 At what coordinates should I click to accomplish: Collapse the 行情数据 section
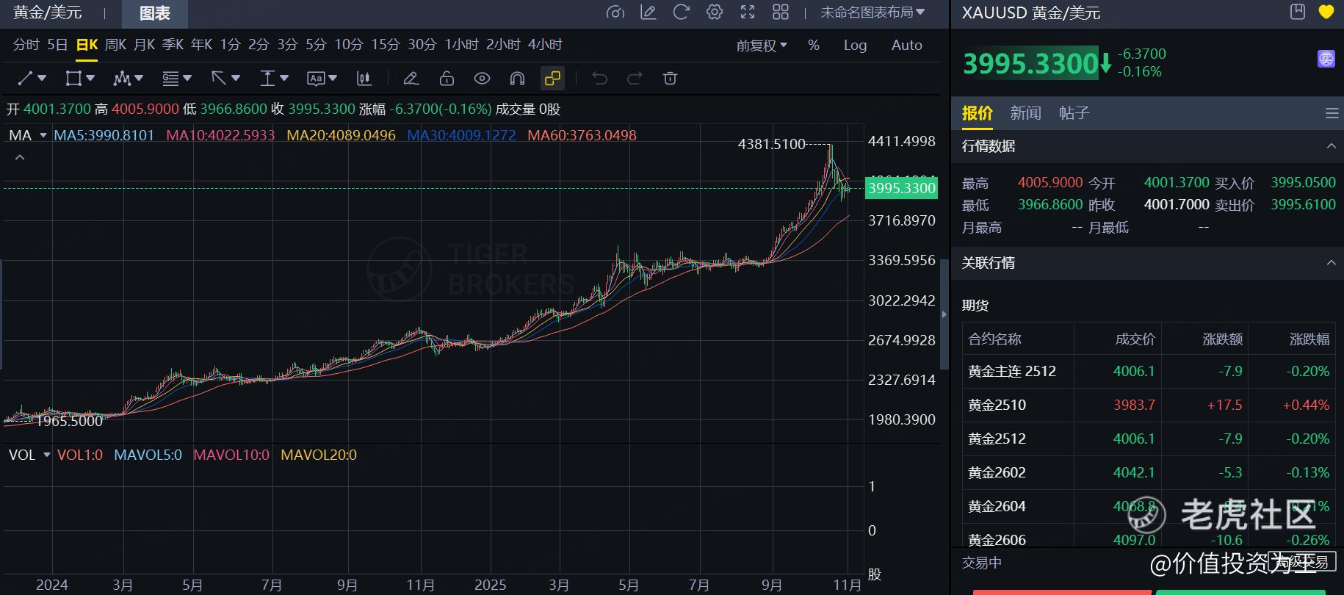[x=1331, y=146]
